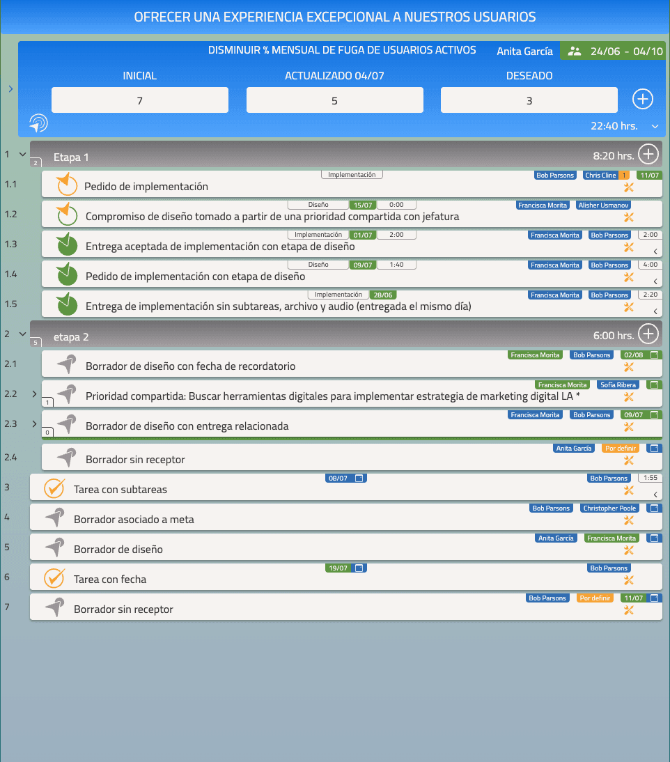Click the Etapa 1 item count badge 2

(36, 163)
